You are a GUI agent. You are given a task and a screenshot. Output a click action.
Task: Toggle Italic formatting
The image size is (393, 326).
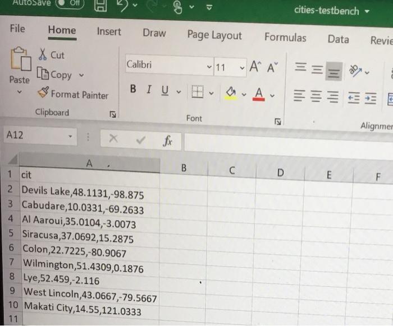click(x=149, y=90)
